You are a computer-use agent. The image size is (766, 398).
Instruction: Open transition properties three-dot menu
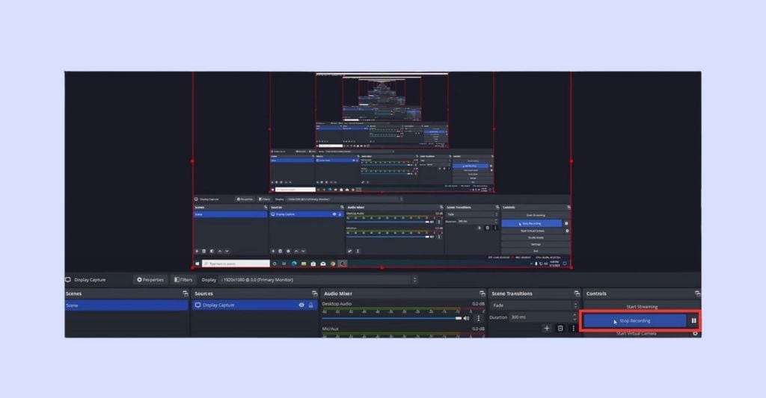click(x=574, y=329)
